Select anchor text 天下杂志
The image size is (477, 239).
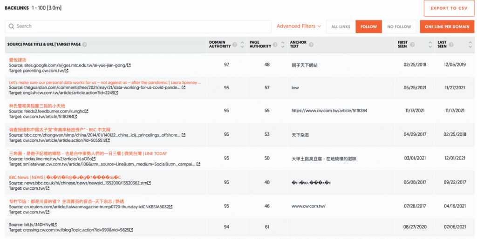click(x=300, y=135)
